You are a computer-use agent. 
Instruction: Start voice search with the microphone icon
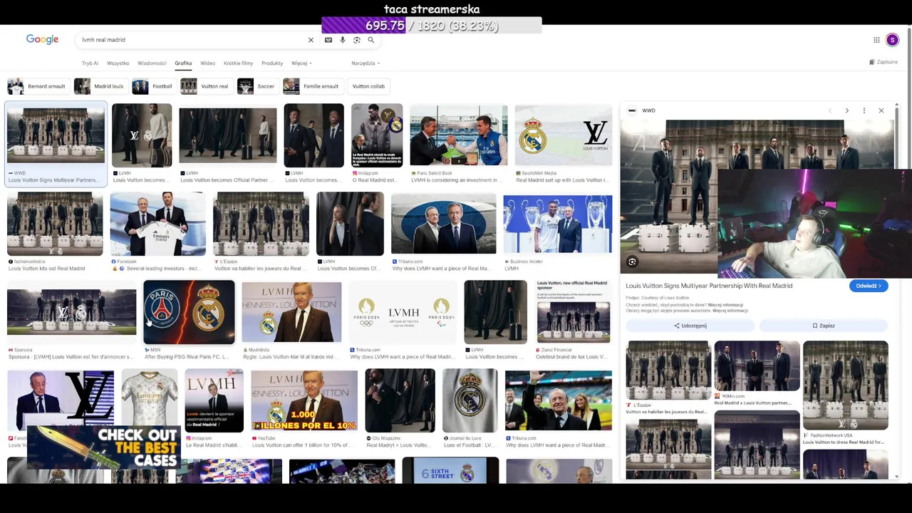coord(343,40)
